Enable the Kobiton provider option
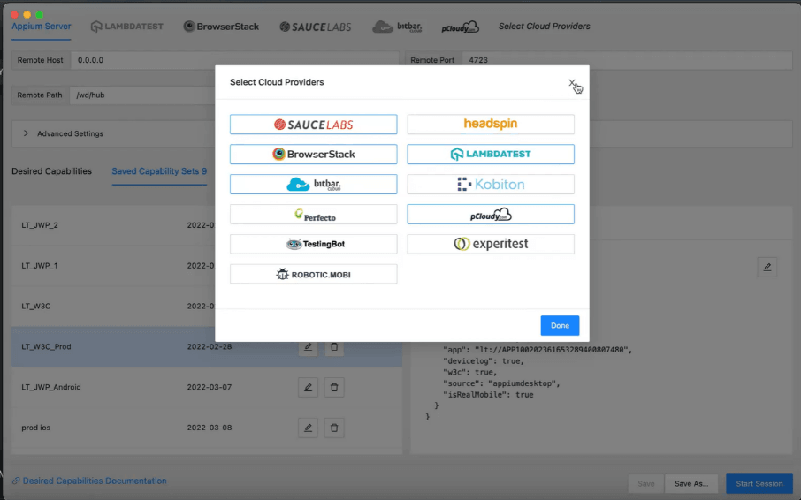The height and width of the screenshot is (500, 801). (x=490, y=184)
